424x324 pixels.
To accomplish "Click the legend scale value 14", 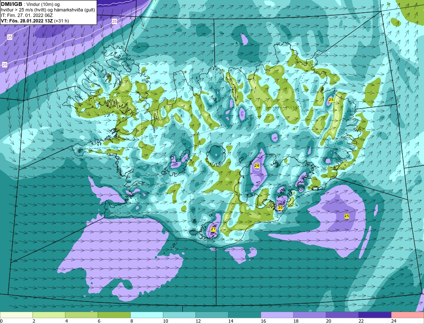I will pyautogui.click(x=231, y=321).
